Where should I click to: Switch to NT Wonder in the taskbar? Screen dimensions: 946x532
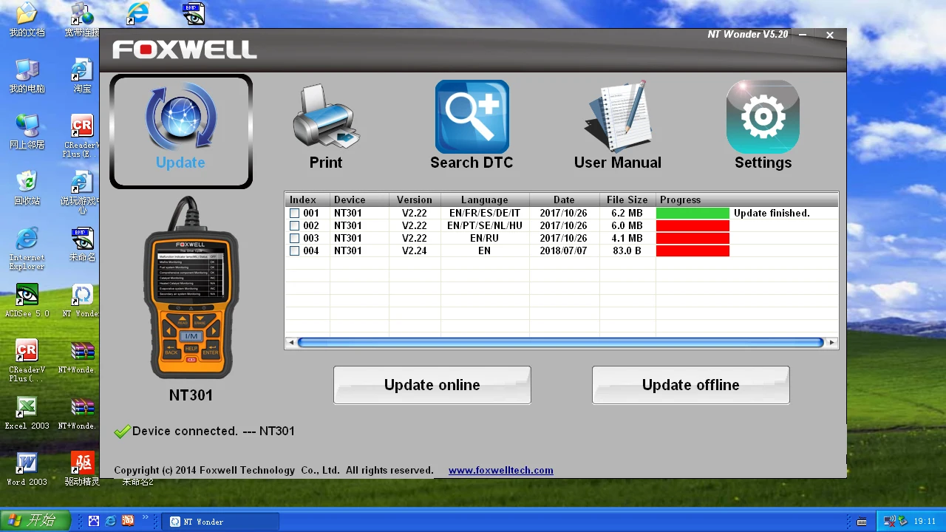(x=222, y=522)
